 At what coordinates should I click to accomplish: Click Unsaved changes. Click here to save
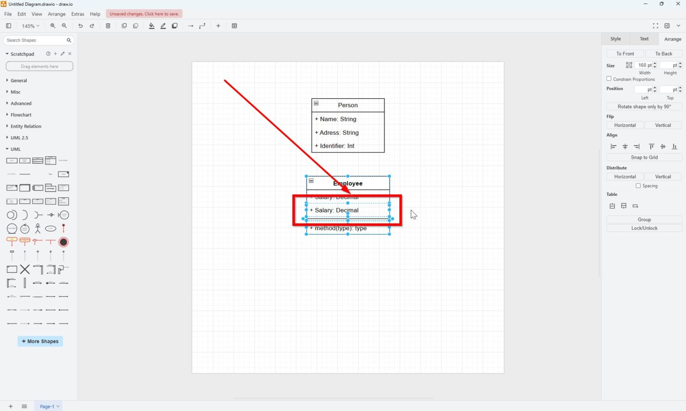click(144, 13)
